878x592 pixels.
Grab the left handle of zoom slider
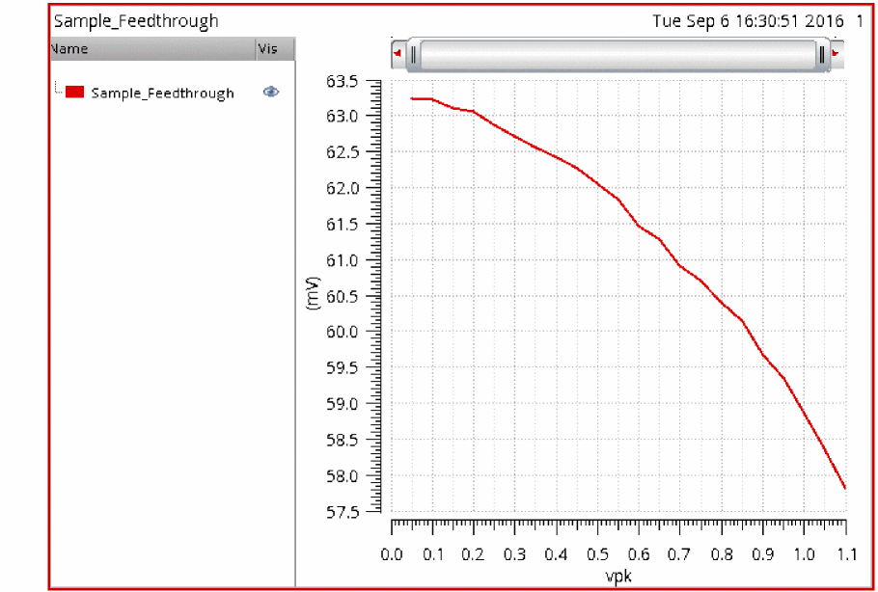414,55
